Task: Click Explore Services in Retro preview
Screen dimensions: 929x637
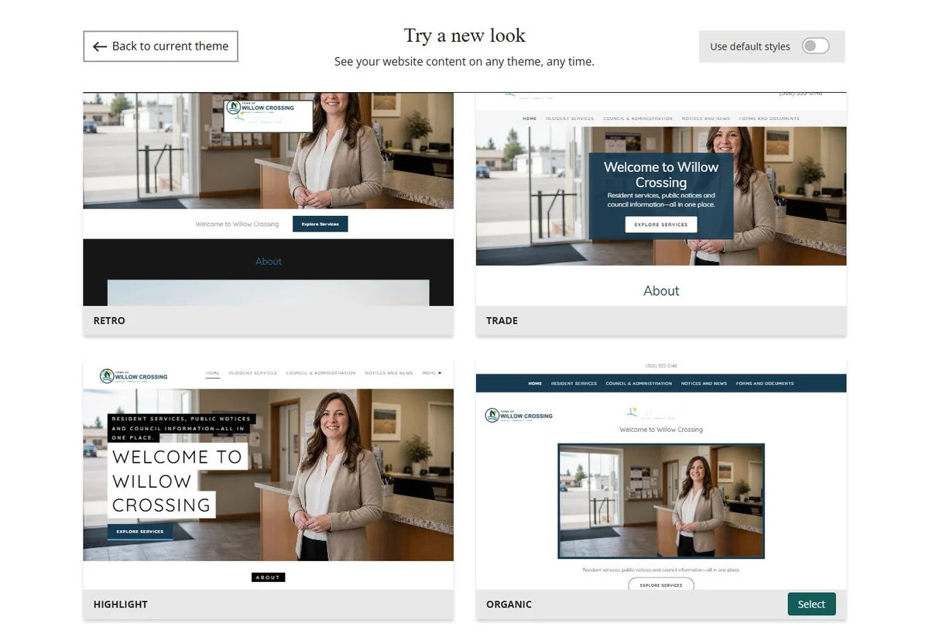Action: pos(321,224)
